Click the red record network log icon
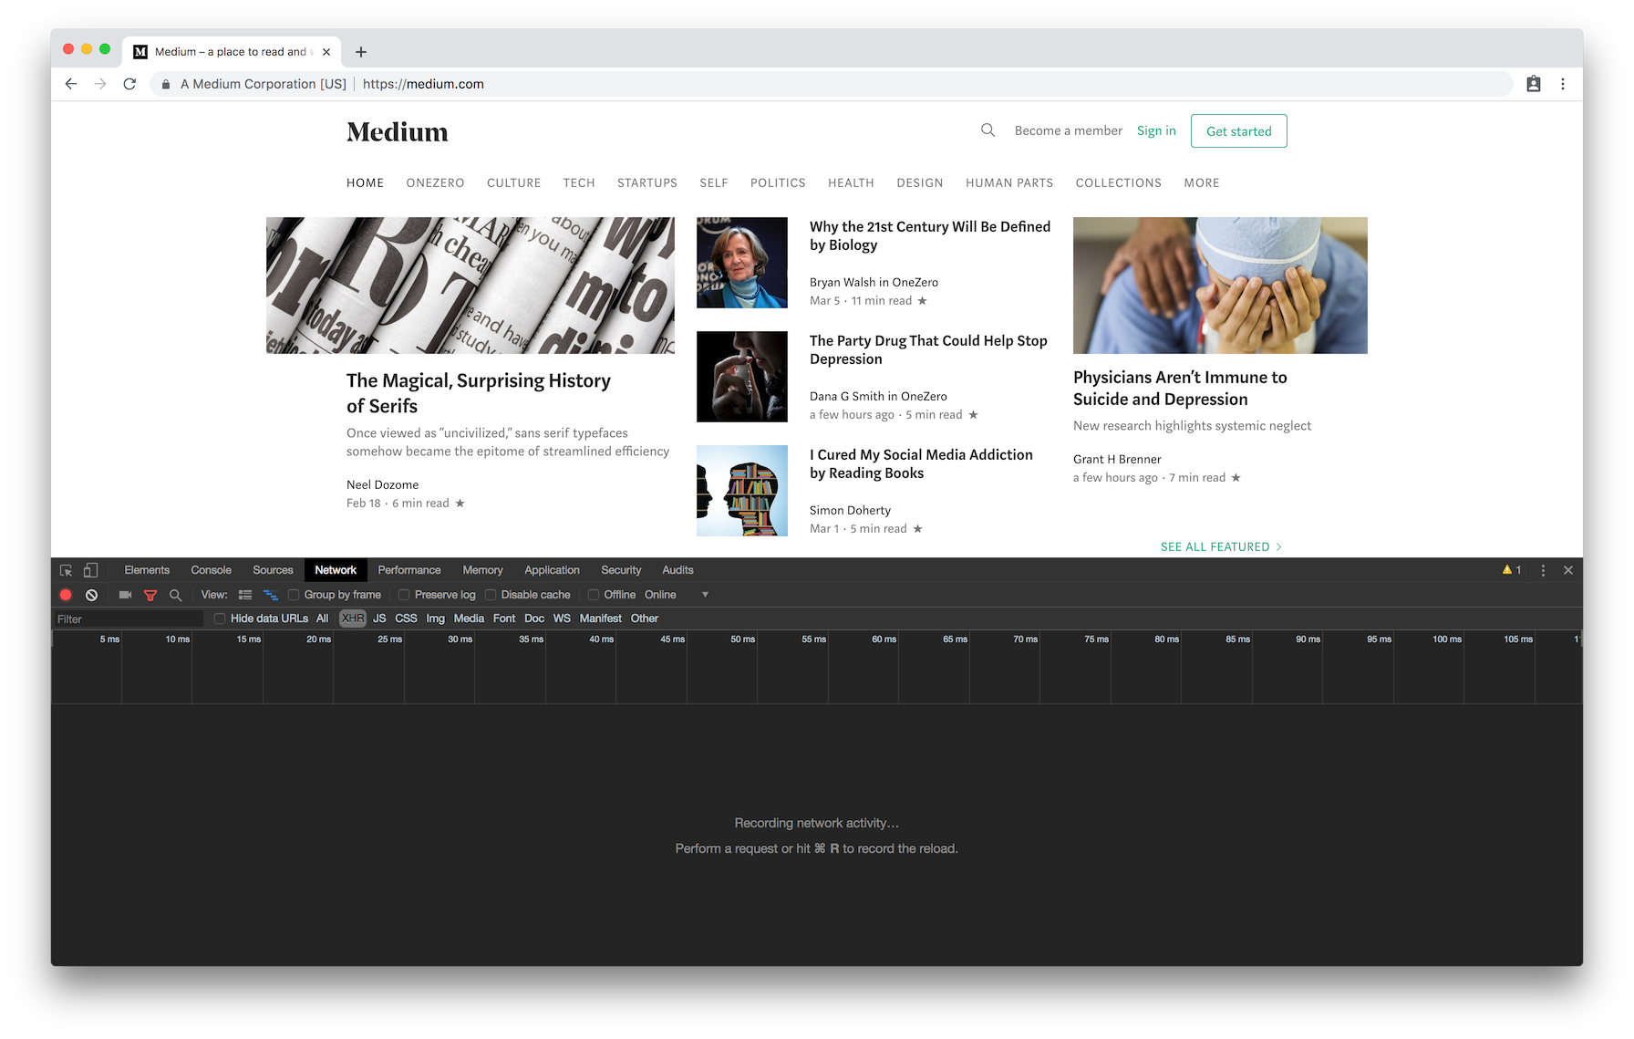This screenshot has height=1039, width=1634. 65,594
